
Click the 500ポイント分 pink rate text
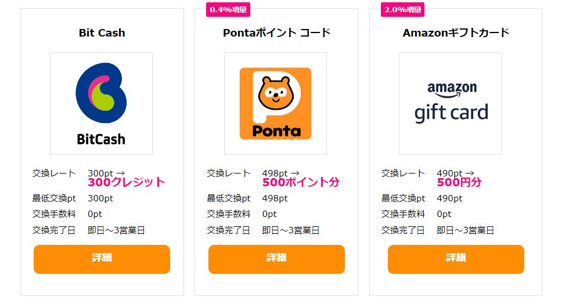tap(301, 182)
